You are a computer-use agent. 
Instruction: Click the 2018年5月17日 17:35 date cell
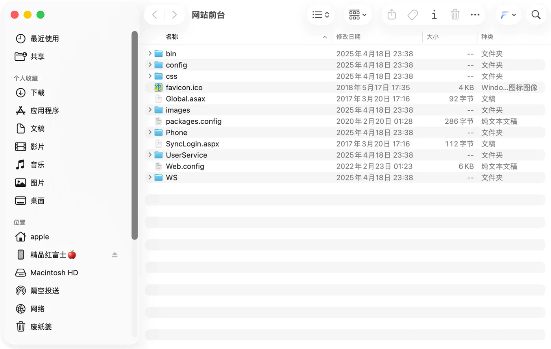click(x=373, y=87)
